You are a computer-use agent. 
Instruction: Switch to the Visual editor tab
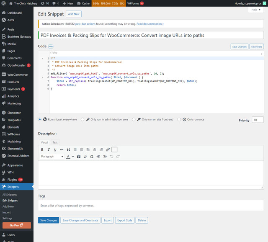pyautogui.click(x=44, y=142)
